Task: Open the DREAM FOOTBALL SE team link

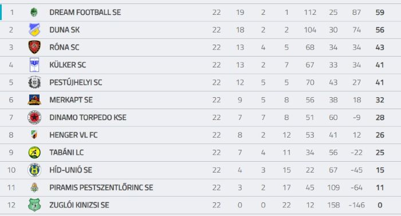Action: pos(85,12)
